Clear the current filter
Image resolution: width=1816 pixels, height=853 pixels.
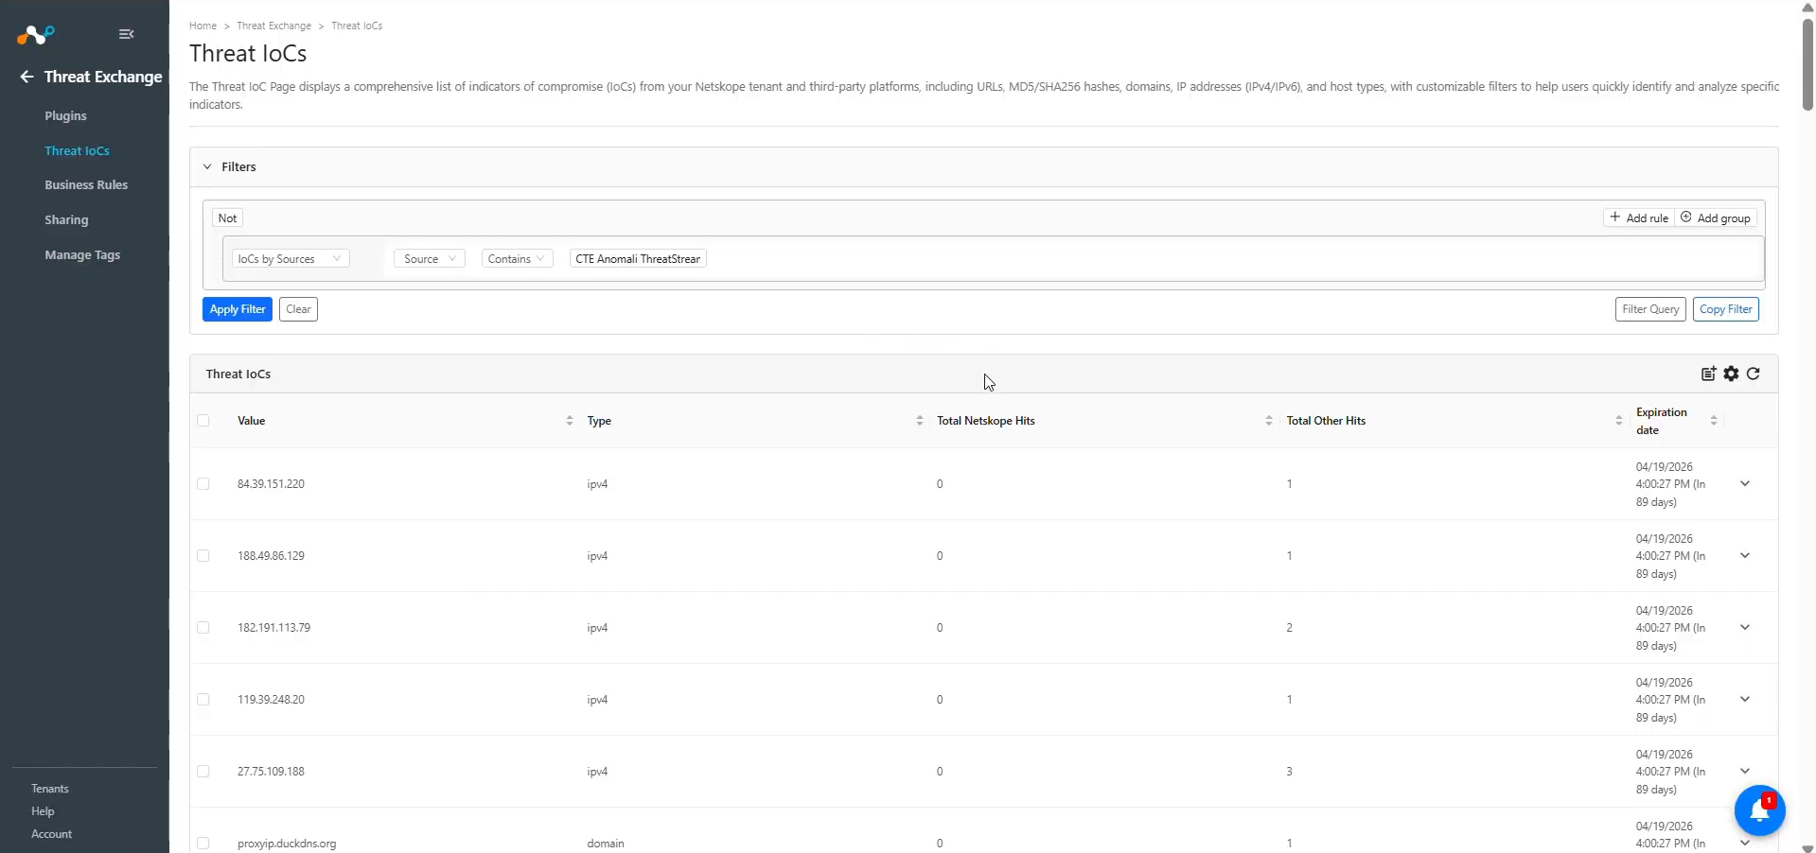click(x=298, y=309)
